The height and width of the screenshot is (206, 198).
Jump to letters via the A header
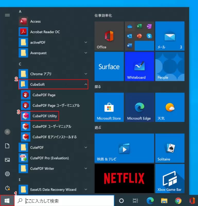coord(20,11)
